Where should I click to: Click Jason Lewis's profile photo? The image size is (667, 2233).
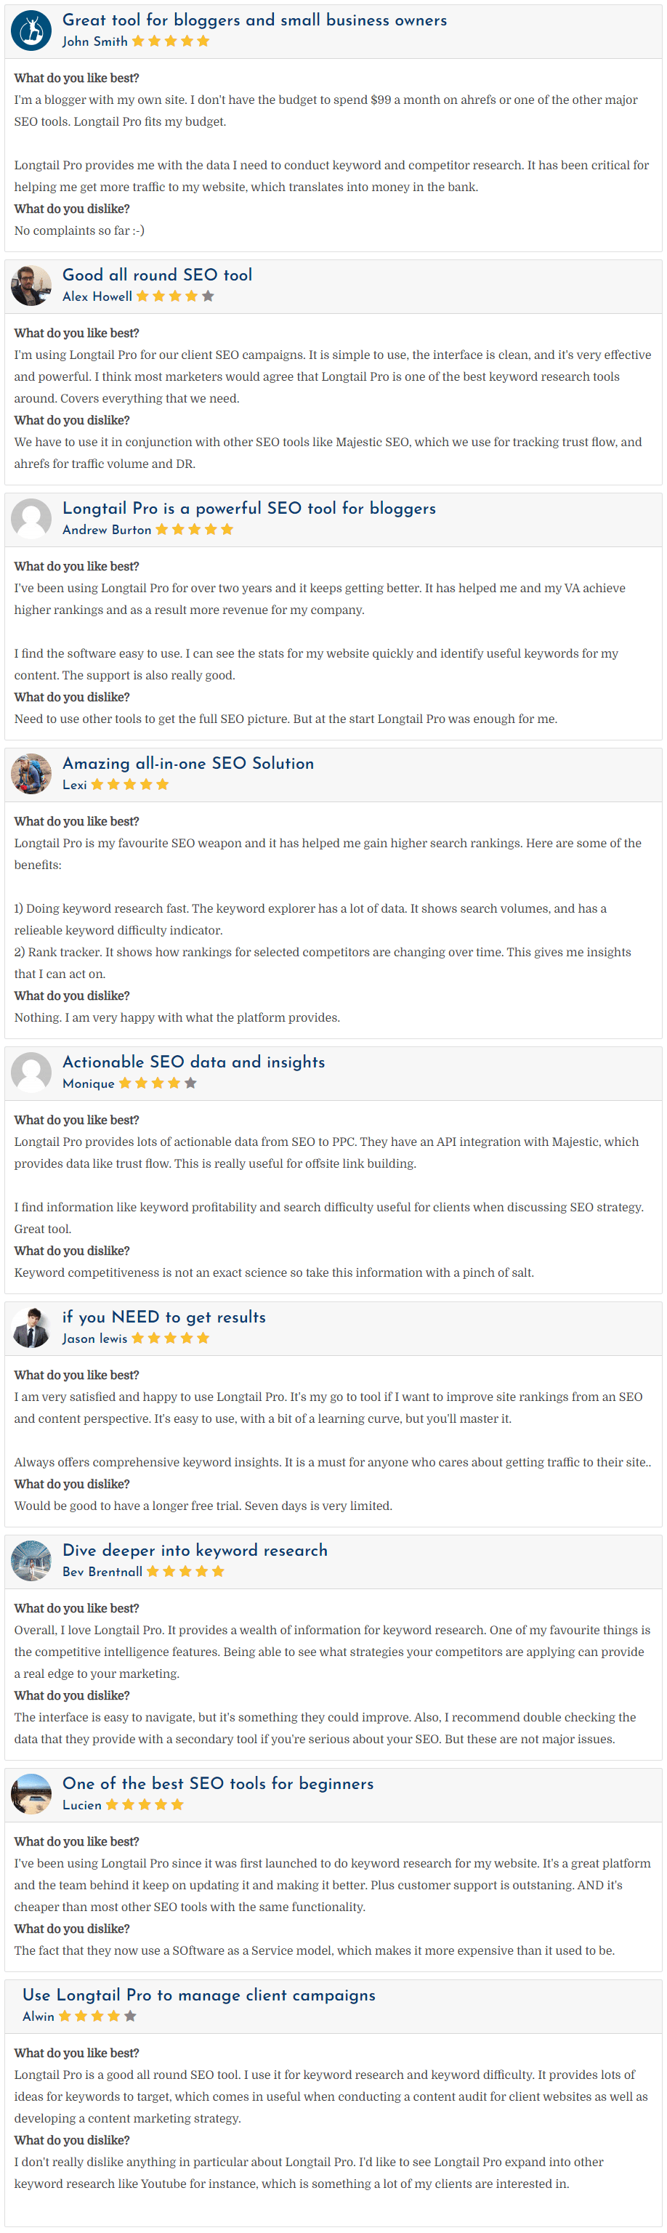(31, 1327)
